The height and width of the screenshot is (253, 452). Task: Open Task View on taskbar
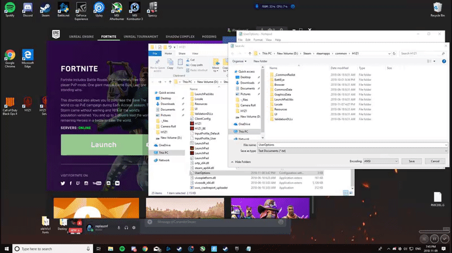click(x=98, y=248)
